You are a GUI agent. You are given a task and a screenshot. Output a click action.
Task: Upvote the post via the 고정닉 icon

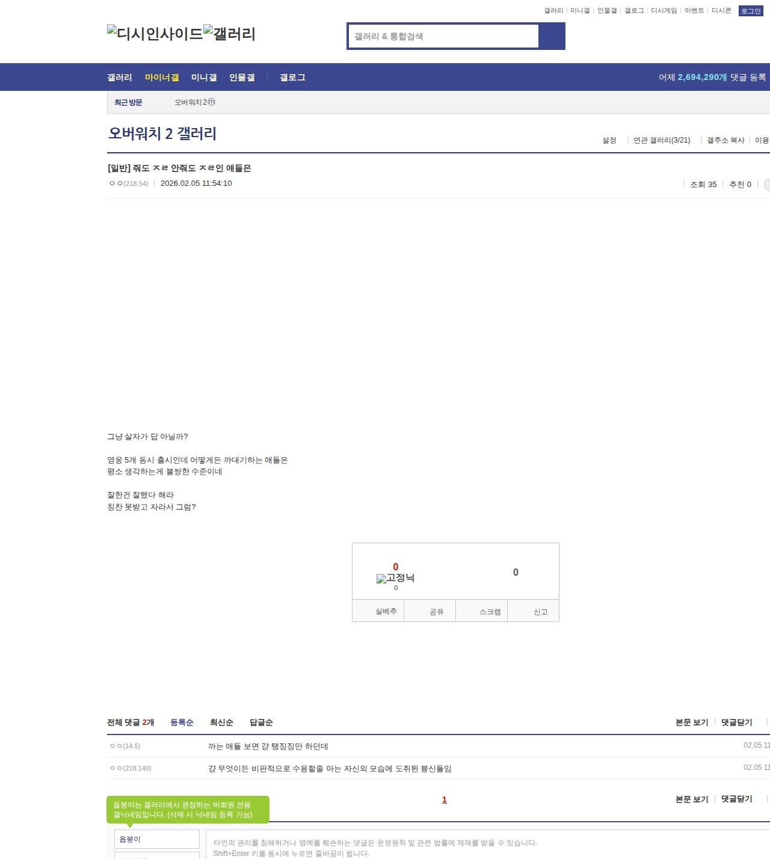pyautogui.click(x=395, y=578)
